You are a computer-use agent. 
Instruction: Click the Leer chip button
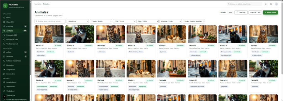[x=241, y=12]
